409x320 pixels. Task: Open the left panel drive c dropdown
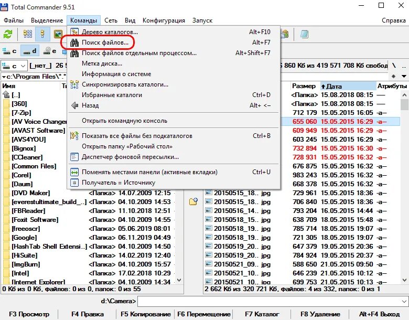[14, 66]
